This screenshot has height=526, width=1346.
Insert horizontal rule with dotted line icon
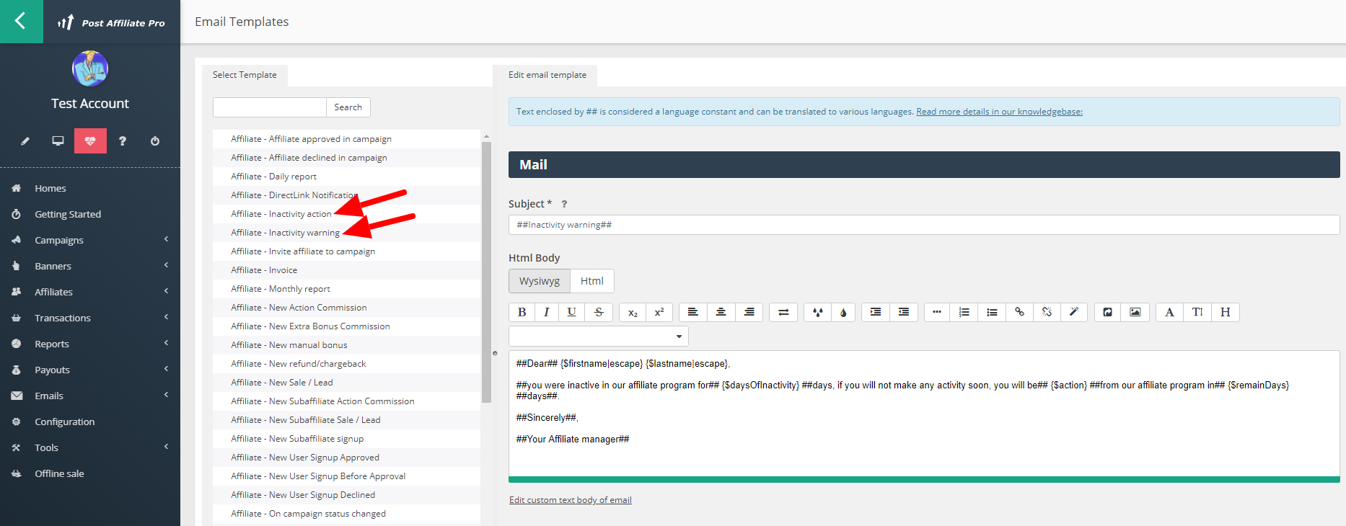936,312
